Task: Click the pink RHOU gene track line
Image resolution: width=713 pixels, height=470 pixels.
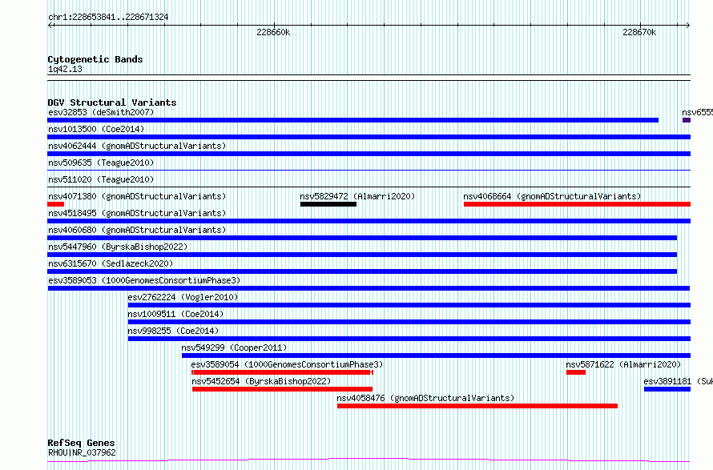Action: [369, 460]
